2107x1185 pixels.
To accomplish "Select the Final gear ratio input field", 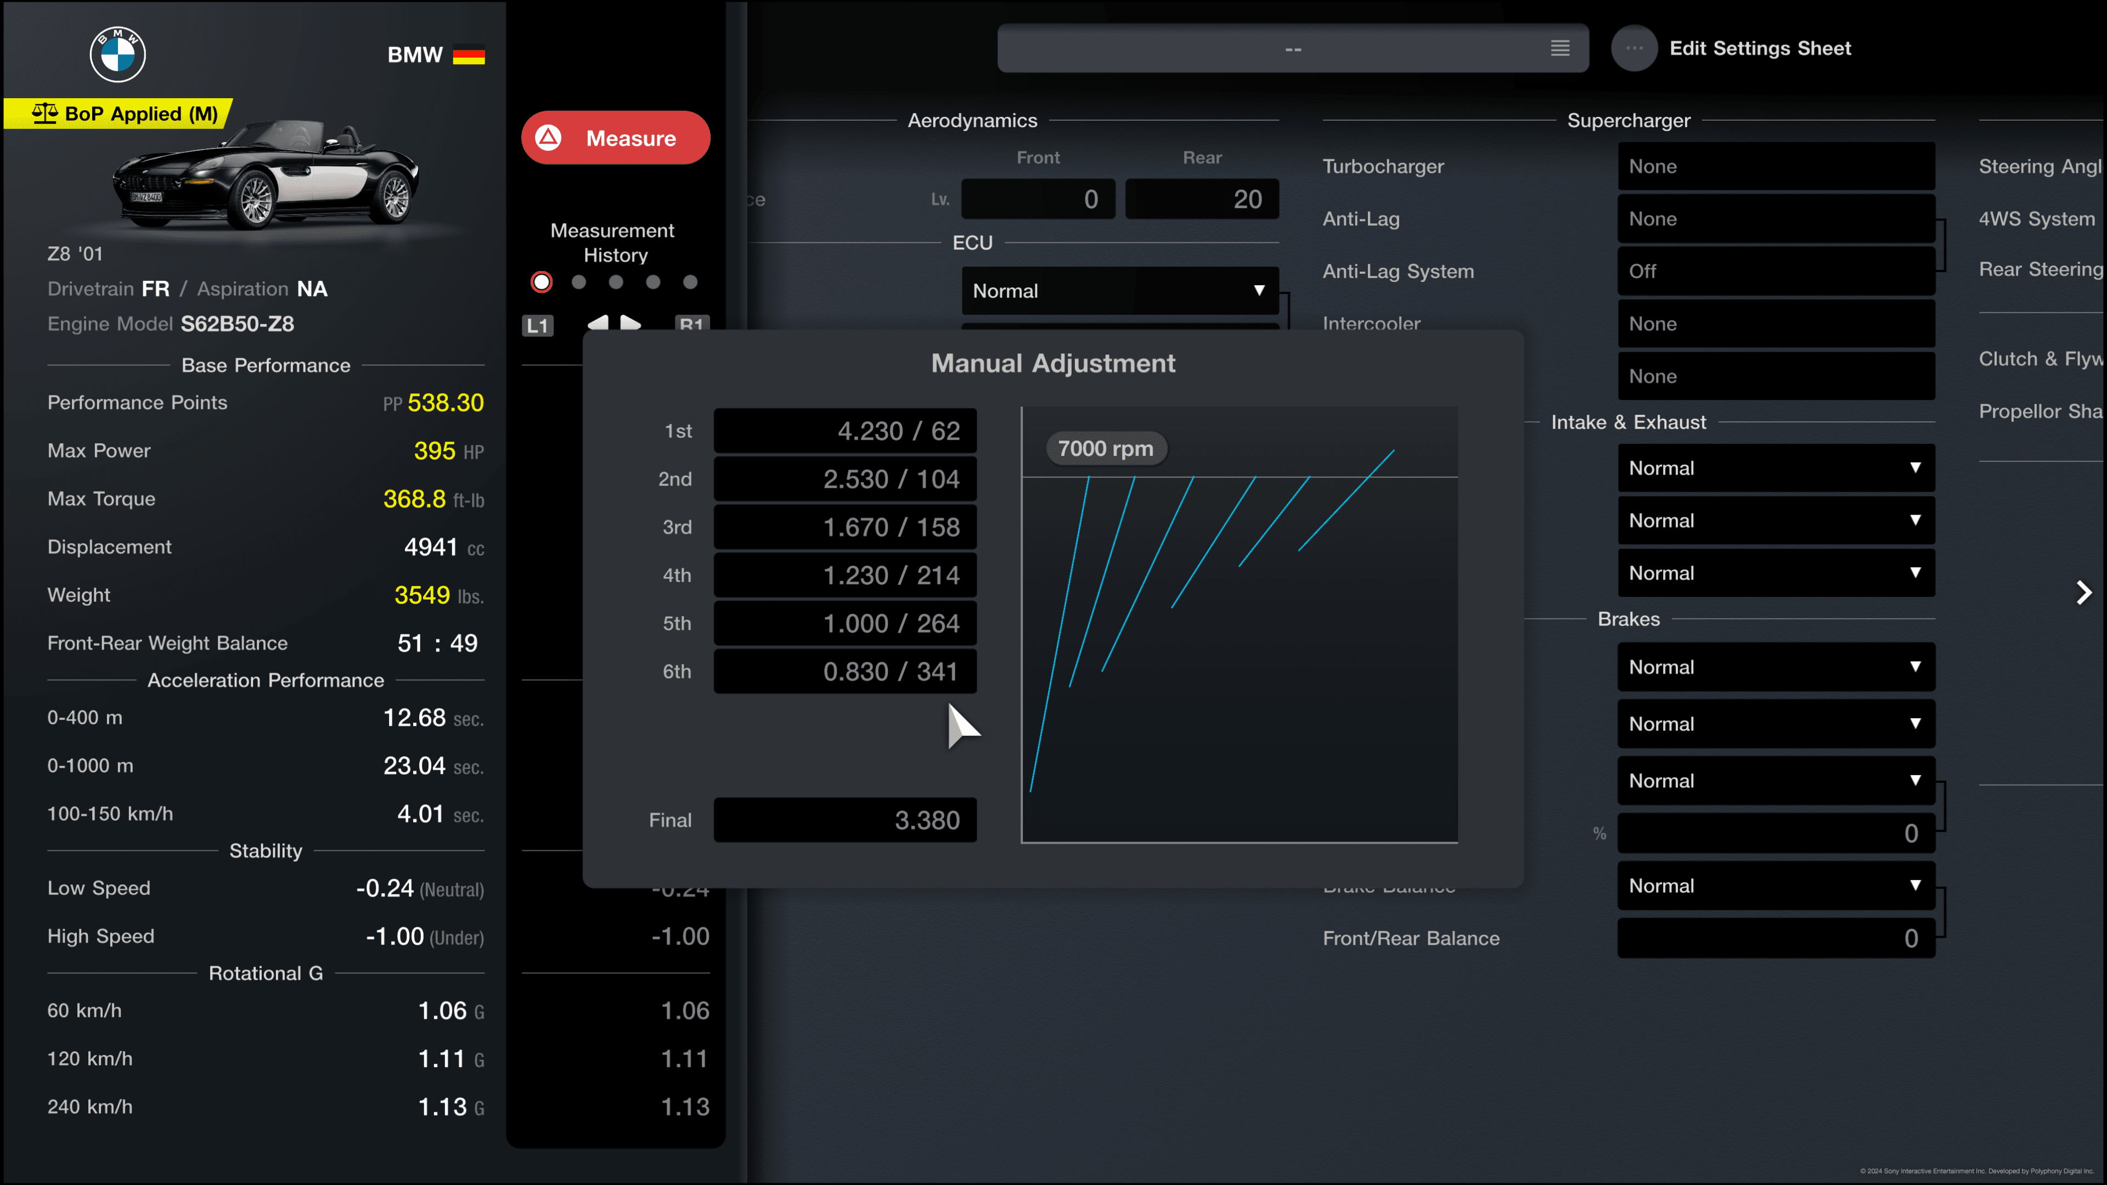I will 845,819.
